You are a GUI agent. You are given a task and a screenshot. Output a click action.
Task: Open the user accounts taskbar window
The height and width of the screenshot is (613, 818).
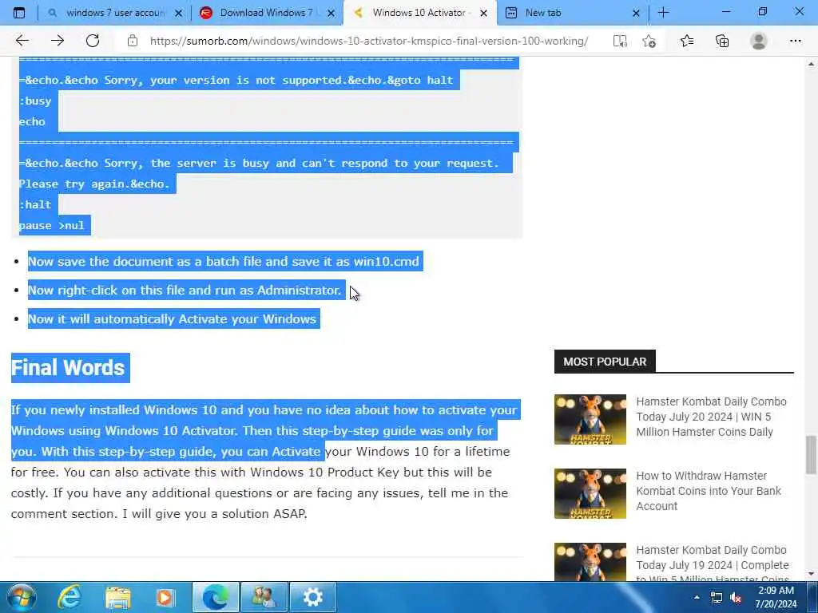click(264, 597)
